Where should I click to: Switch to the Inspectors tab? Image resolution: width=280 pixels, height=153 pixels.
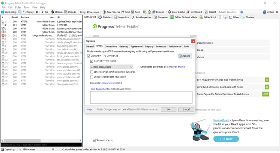pos(121,17)
